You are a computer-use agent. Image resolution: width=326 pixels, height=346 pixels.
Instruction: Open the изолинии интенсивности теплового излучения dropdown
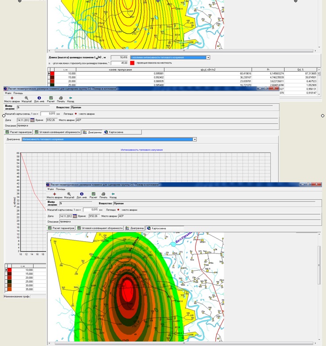(x=208, y=58)
